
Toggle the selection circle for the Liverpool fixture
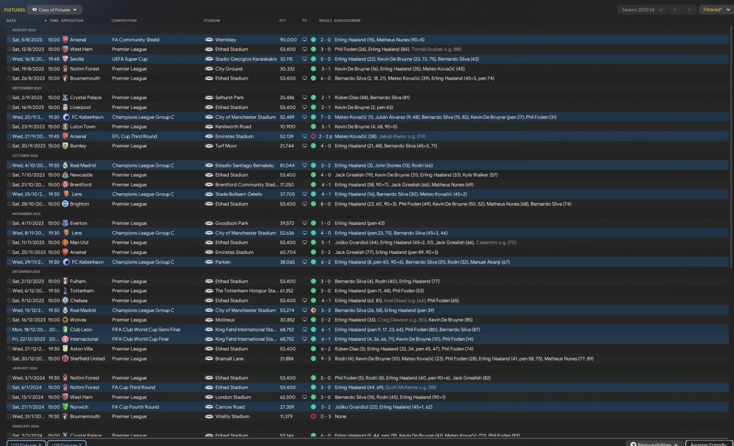(9, 107)
